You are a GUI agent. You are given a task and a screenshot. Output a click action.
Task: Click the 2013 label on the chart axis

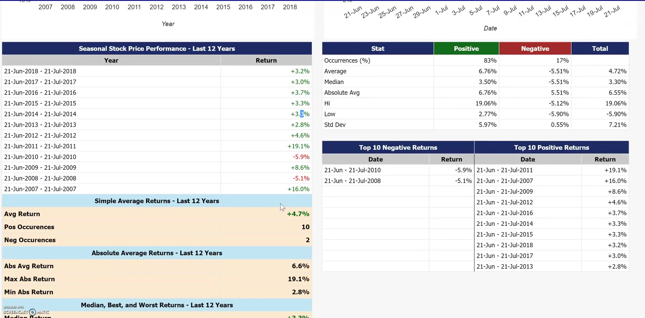(179, 7)
